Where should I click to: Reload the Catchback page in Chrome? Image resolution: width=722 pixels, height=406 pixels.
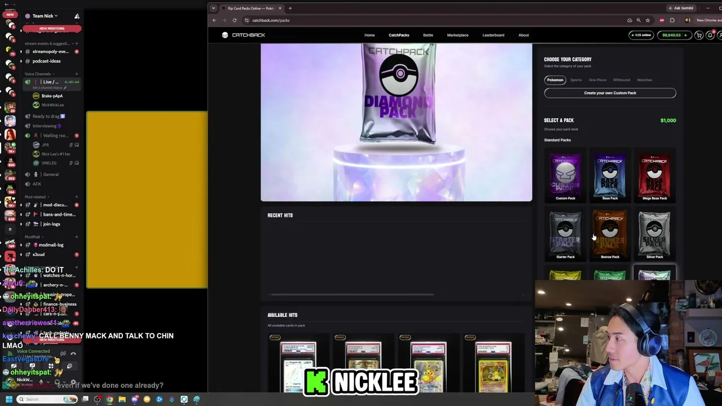235,20
